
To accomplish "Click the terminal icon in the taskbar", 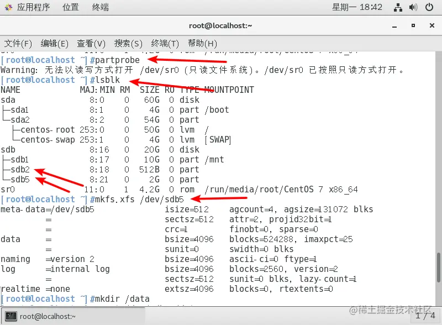I will coord(11,316).
